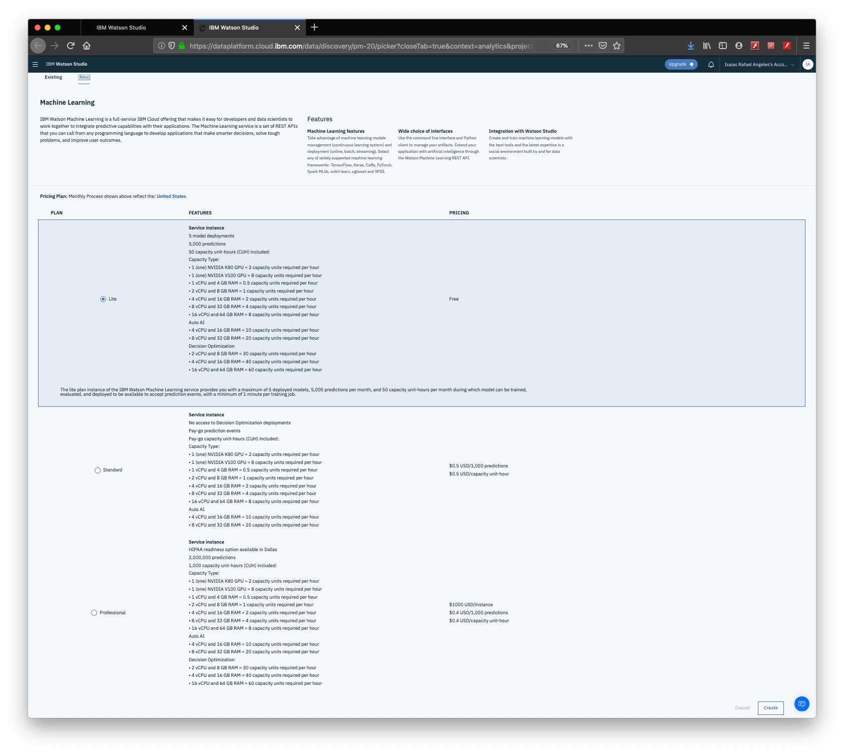Image resolution: width=844 pixels, height=755 pixels.
Task: Open the United States pricing region link
Action: click(x=171, y=196)
